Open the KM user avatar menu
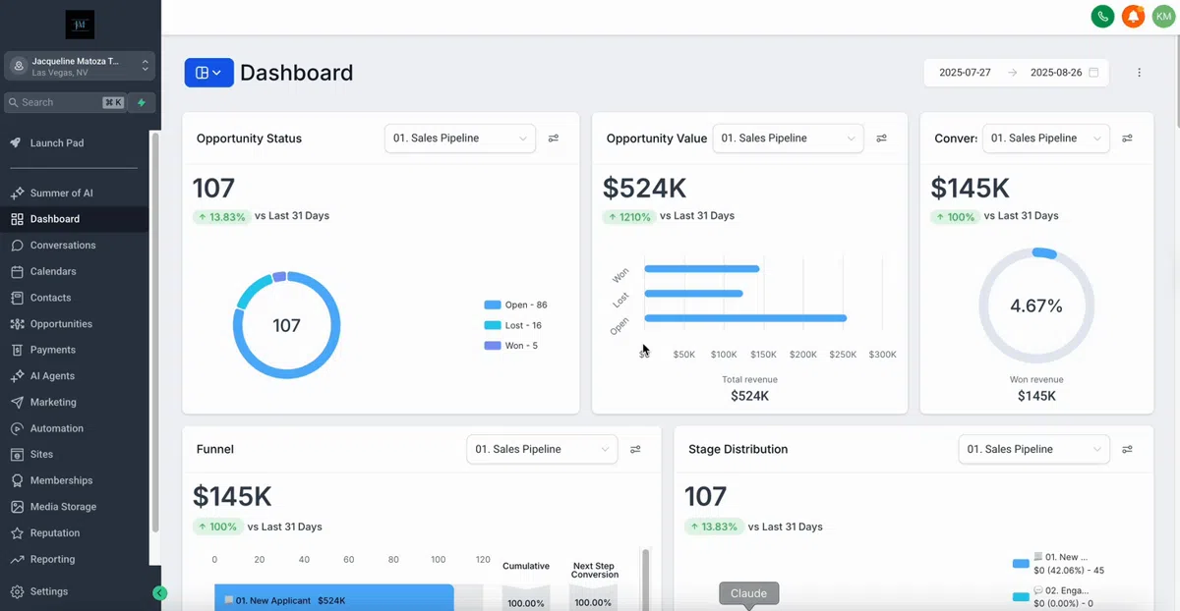This screenshot has height=611, width=1180. point(1163,16)
